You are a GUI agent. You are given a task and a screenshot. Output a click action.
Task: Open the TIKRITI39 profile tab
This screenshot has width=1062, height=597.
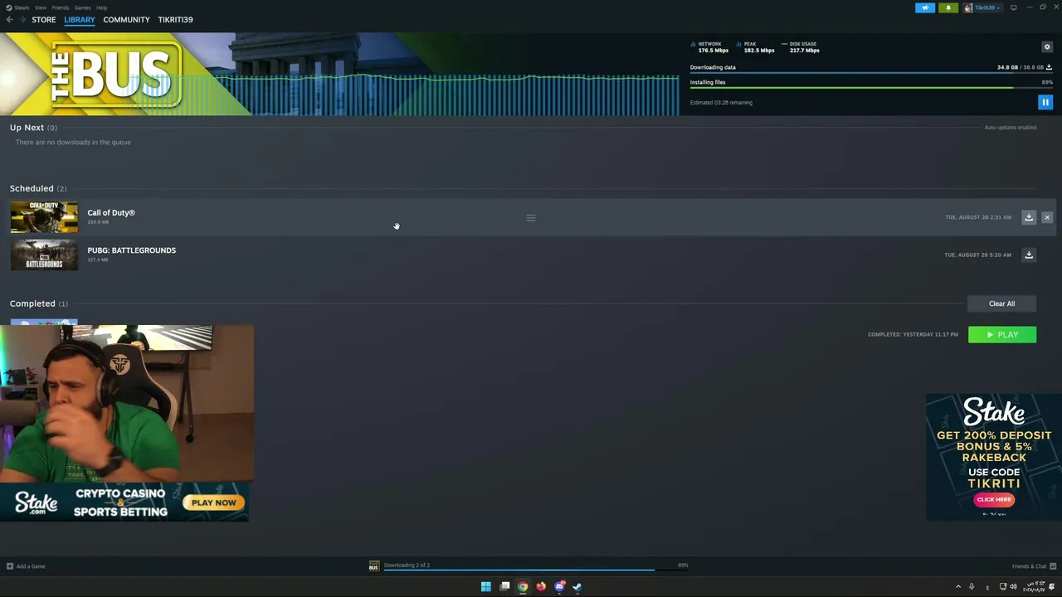[175, 19]
